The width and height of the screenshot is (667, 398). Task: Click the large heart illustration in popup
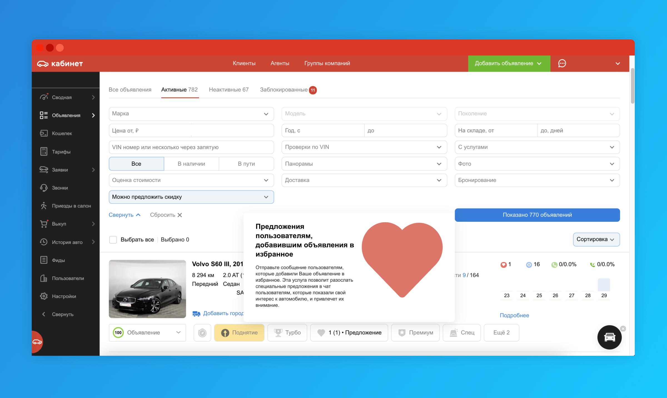pyautogui.click(x=402, y=260)
